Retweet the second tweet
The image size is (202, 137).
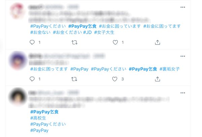click(74, 79)
